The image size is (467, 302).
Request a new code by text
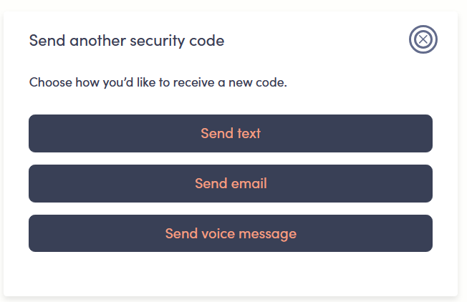click(231, 133)
